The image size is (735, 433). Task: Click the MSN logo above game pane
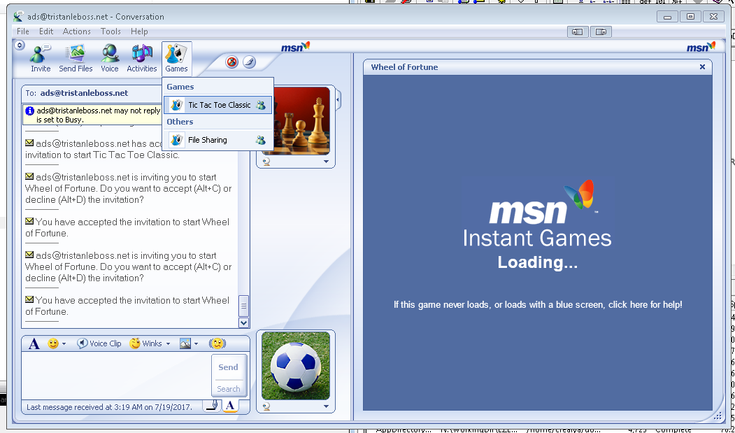point(701,47)
